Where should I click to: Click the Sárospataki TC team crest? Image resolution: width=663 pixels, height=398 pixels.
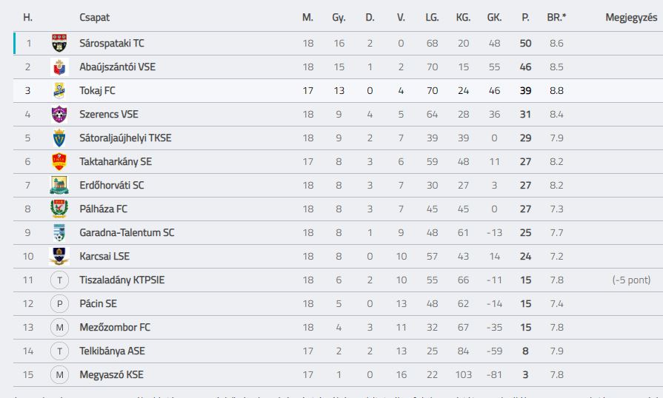59,43
